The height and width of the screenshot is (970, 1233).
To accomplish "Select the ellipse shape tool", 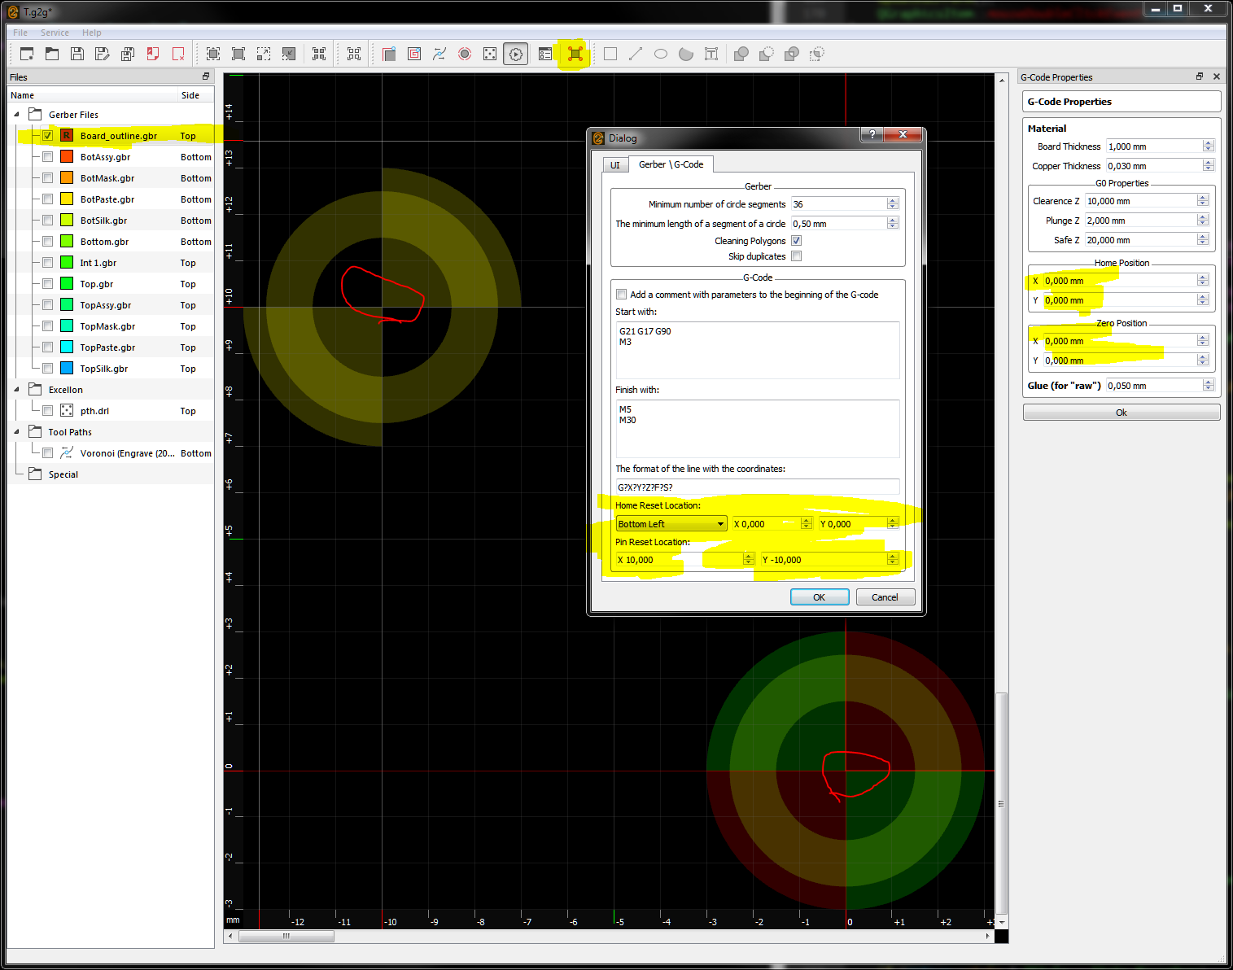I will (x=661, y=54).
